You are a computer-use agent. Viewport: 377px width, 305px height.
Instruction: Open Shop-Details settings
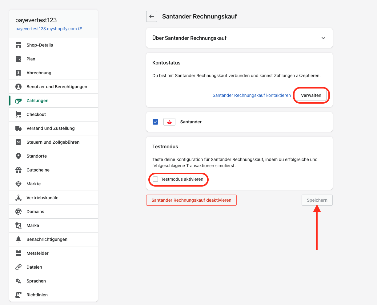click(x=54, y=45)
